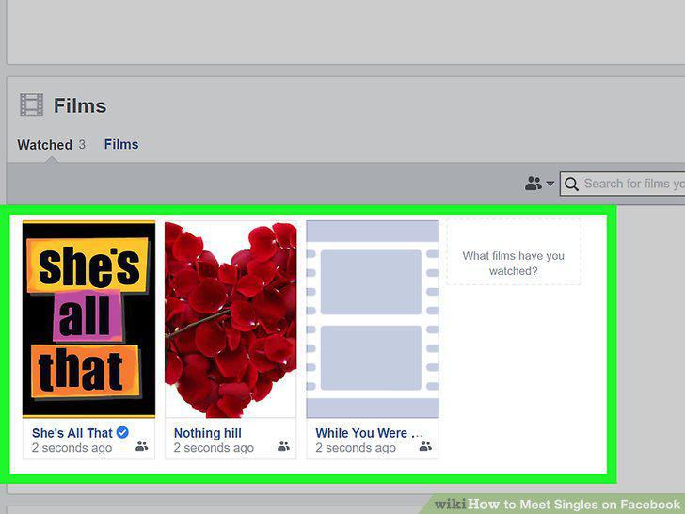This screenshot has width=685, height=514.
Task: Click the magnifier icon in film search
Action: (x=571, y=184)
